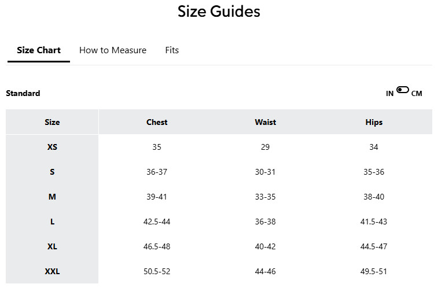Click the XL size row label
This screenshot has height=295, width=445.
pyautogui.click(x=52, y=246)
